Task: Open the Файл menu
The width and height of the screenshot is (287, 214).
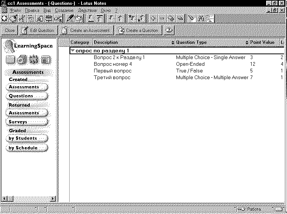Action: click(15, 10)
